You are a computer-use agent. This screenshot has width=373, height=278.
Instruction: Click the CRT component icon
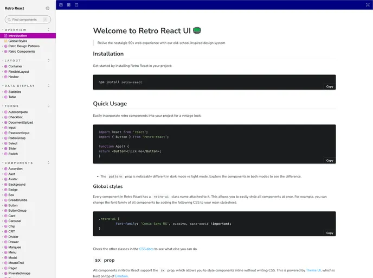[6, 231]
